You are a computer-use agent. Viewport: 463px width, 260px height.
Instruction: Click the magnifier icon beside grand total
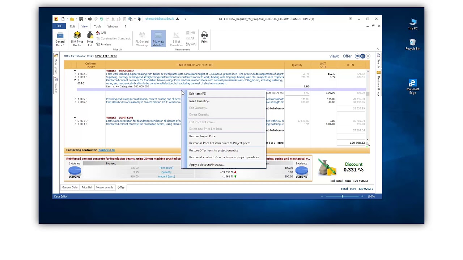click(368, 144)
